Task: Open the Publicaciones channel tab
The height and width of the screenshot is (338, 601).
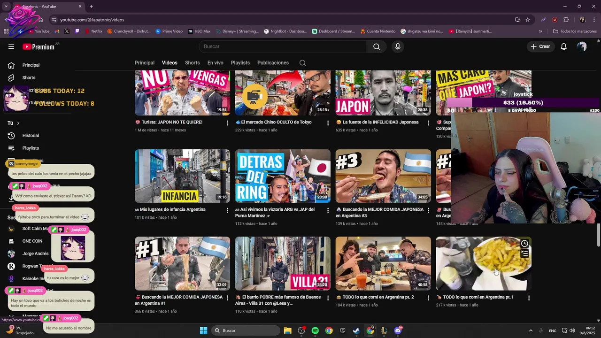Action: [273, 63]
